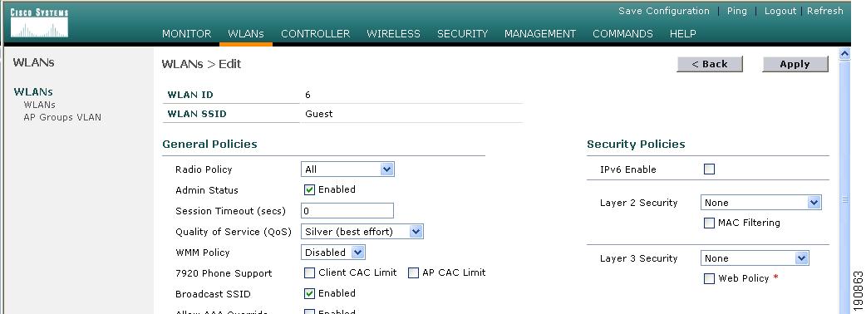Viewport: 866px width, 314px height.
Task: Click the Cisco Systems logo
Action: 39,23
